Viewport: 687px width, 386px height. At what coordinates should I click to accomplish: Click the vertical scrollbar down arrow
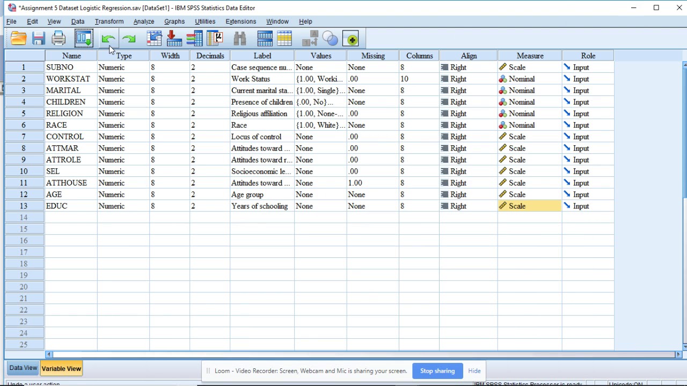coord(684,347)
